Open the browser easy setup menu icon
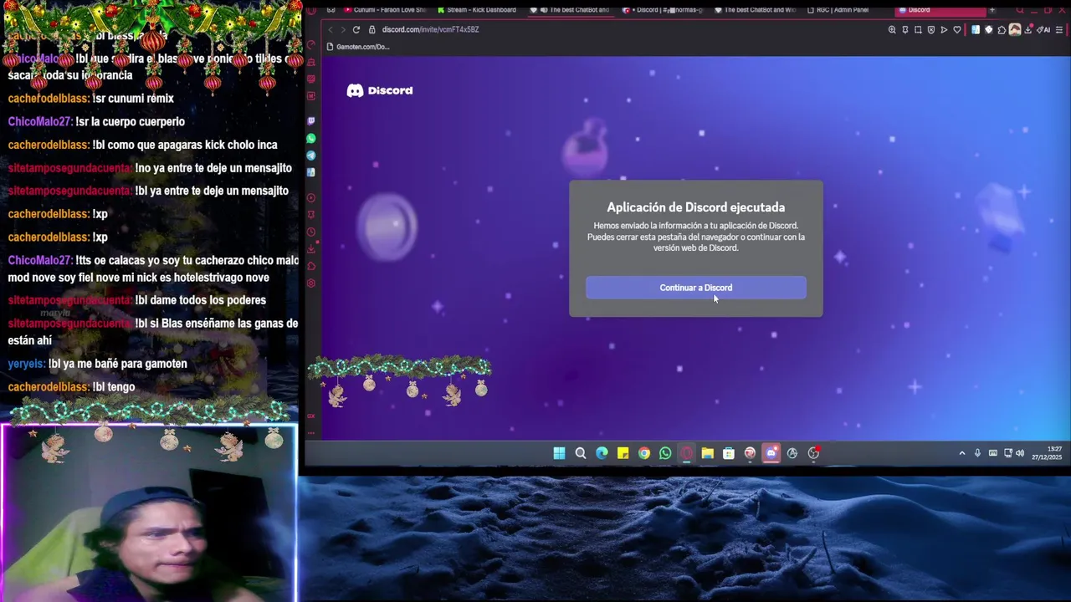 point(1059,29)
